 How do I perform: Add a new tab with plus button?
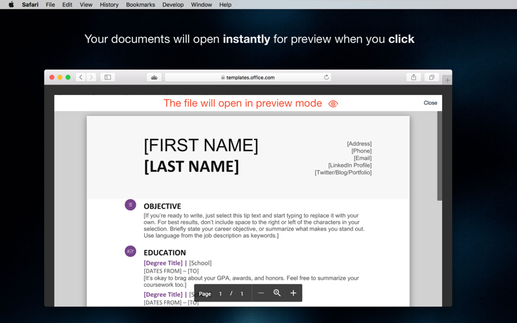tap(447, 80)
